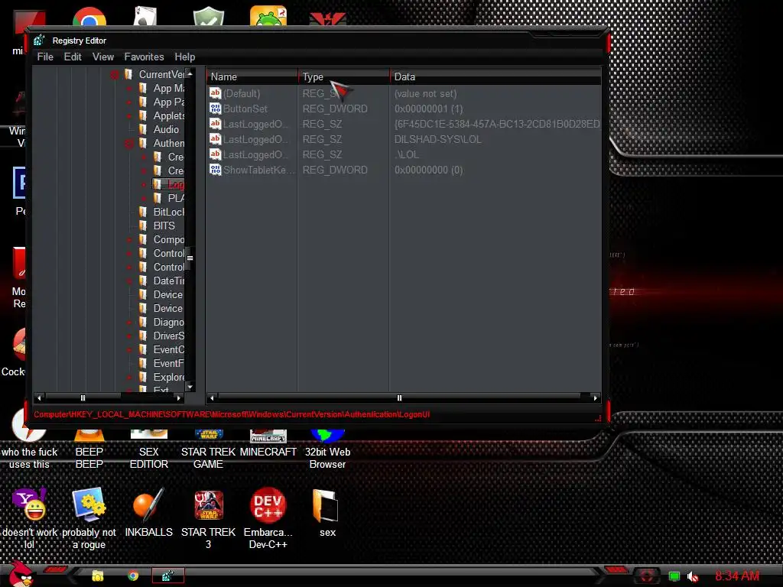783x587 pixels.
Task: Collapse the CurrentVersion tree node
Action: point(115,75)
